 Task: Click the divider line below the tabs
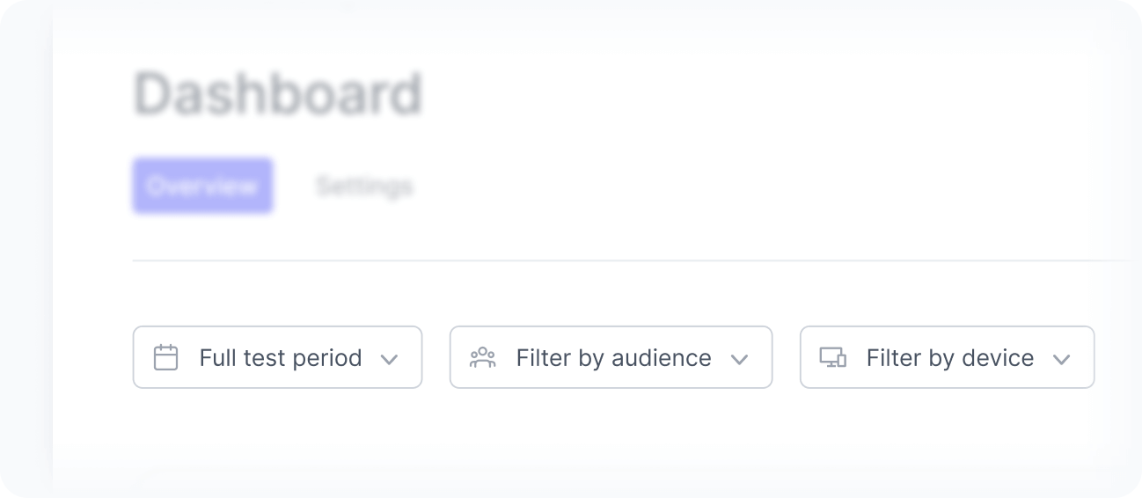(x=616, y=260)
